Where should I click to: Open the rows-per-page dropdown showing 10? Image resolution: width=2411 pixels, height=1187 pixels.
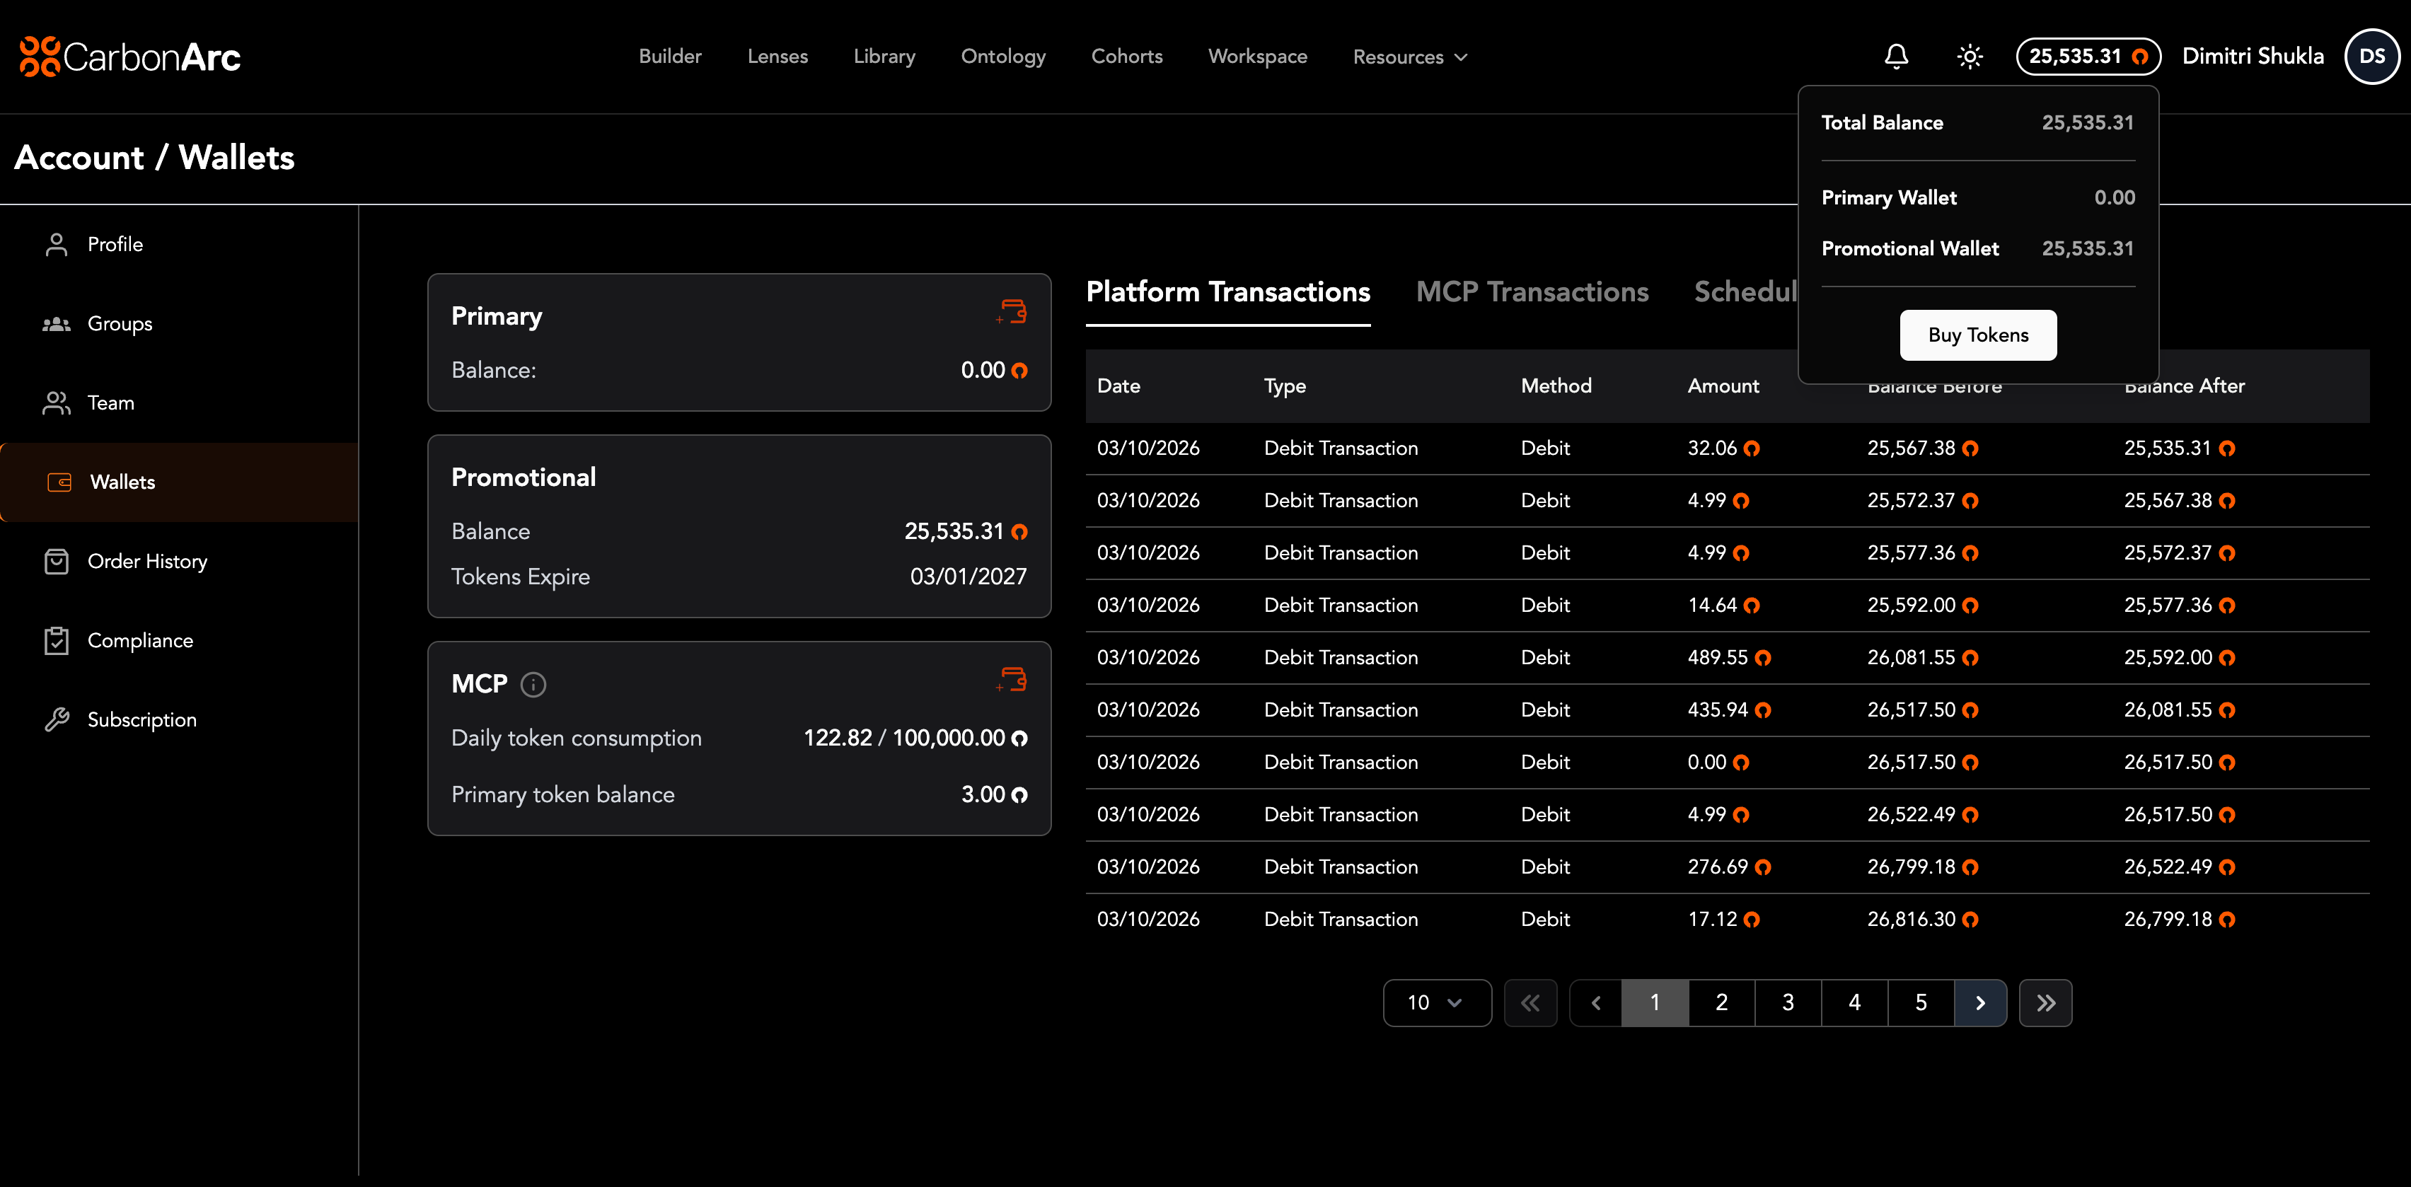click(1435, 1002)
